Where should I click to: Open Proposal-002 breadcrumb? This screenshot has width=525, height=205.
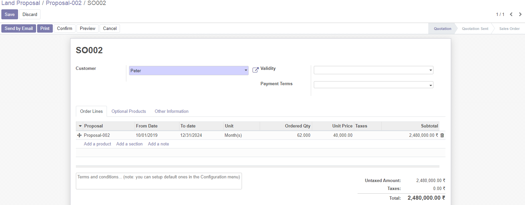[63, 3]
